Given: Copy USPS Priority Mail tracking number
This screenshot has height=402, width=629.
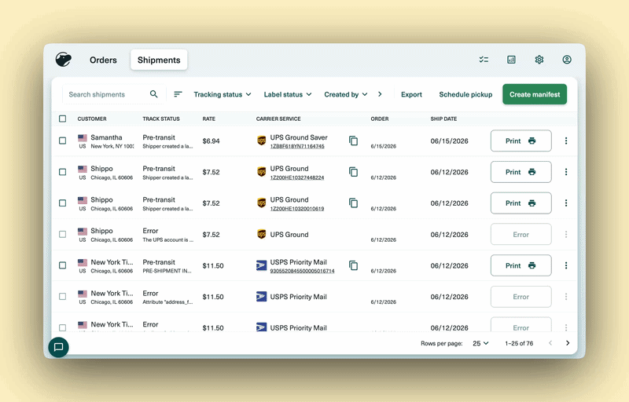Looking at the screenshot, I should pos(353,265).
